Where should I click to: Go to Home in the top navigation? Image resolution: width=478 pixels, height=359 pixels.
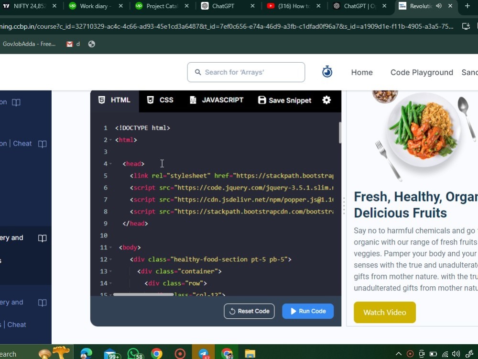pyautogui.click(x=362, y=72)
